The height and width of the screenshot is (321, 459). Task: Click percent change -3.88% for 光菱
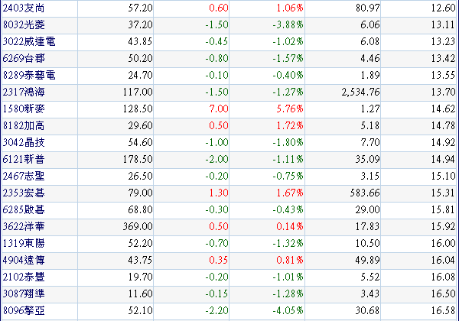pyautogui.click(x=288, y=24)
